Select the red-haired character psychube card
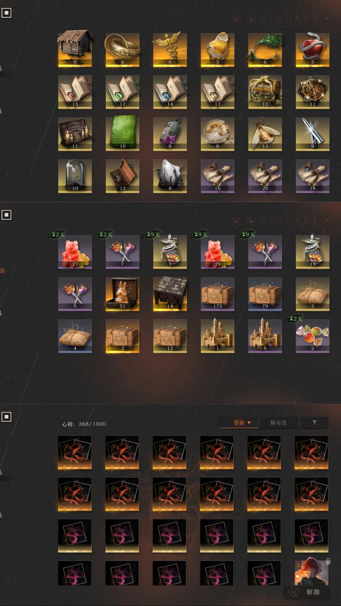The image size is (341, 606). [311, 573]
